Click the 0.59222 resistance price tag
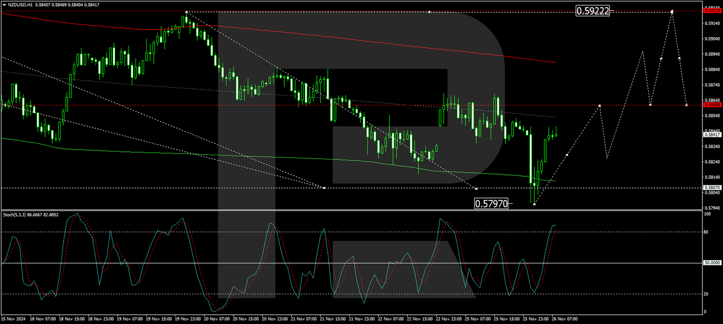 coord(592,11)
